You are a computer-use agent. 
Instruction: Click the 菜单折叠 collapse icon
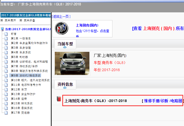(x=21, y=20)
